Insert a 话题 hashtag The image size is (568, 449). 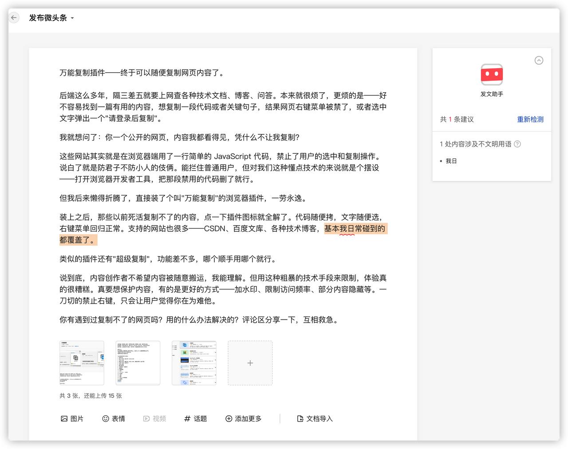pos(195,418)
